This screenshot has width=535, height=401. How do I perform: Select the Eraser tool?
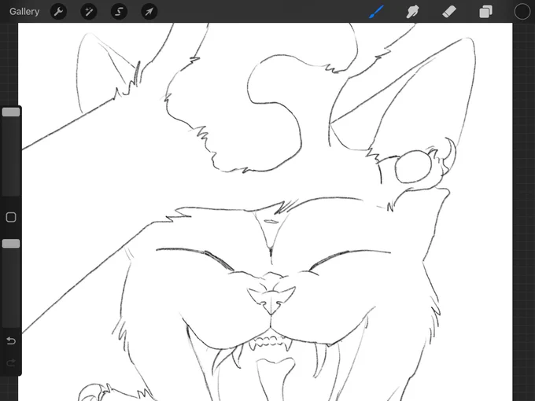[x=449, y=12]
